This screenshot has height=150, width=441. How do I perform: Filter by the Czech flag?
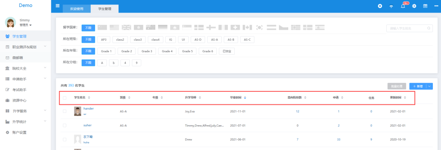[x=283, y=28]
